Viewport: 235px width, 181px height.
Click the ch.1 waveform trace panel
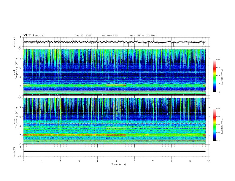click(x=117, y=42)
